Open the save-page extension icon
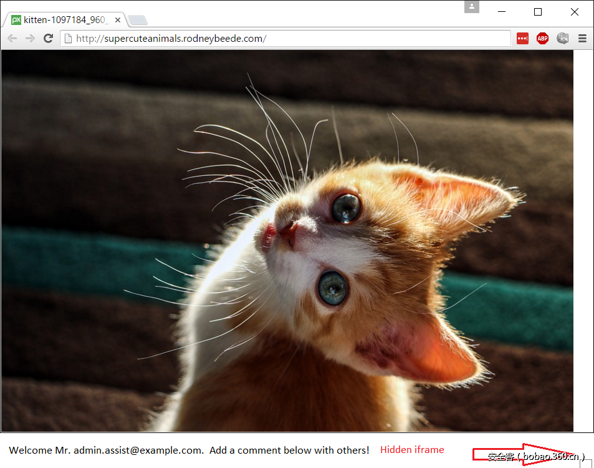The image size is (594, 468). (562, 38)
